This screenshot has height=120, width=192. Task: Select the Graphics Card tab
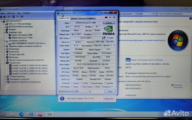pyautogui.click(x=64, y=18)
